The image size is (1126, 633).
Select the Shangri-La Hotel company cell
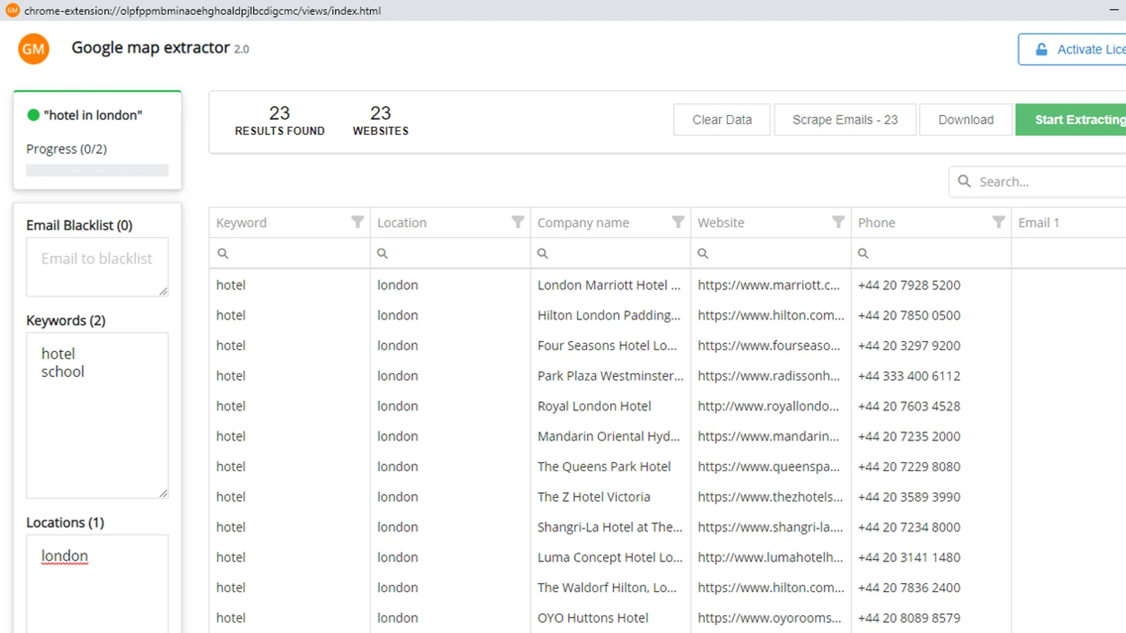(609, 527)
